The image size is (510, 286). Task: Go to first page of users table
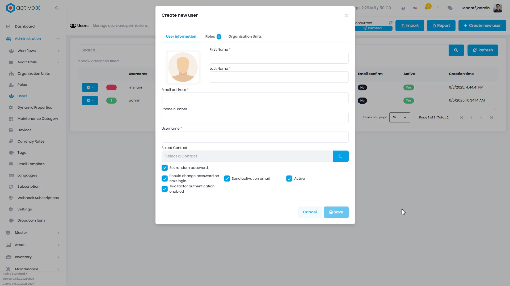pos(461,117)
